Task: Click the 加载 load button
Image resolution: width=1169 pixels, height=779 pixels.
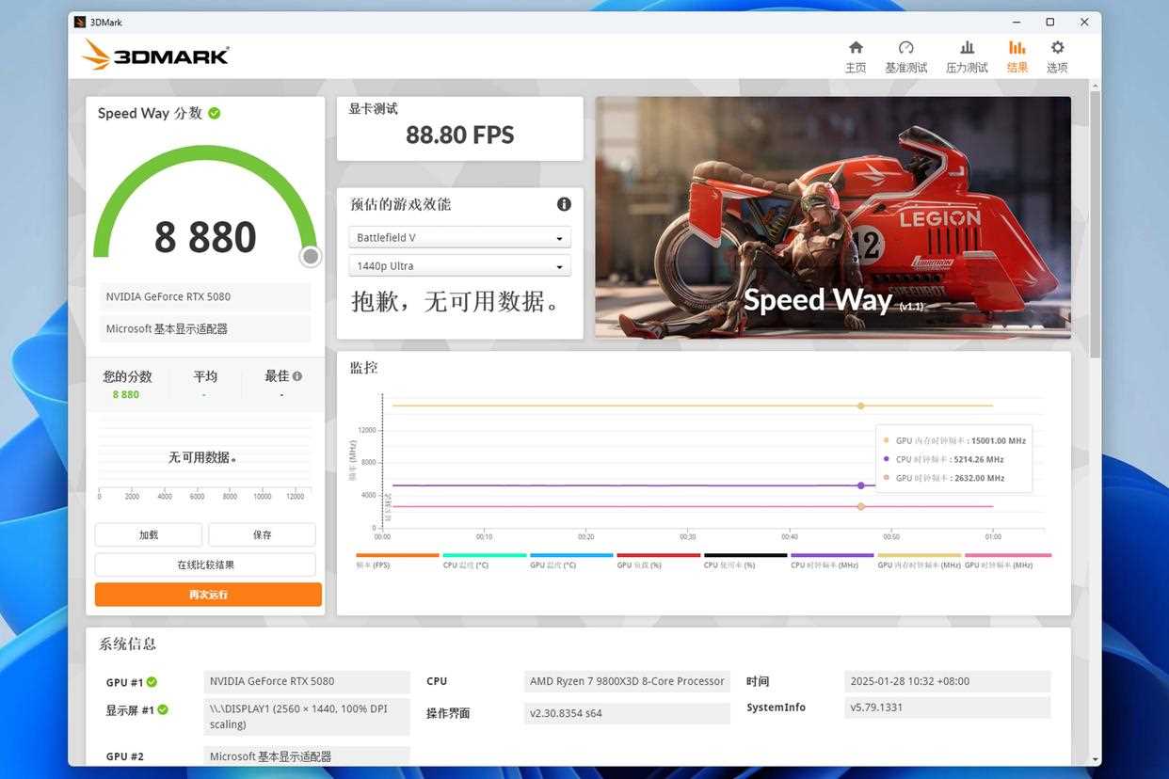Action: pyautogui.click(x=149, y=534)
